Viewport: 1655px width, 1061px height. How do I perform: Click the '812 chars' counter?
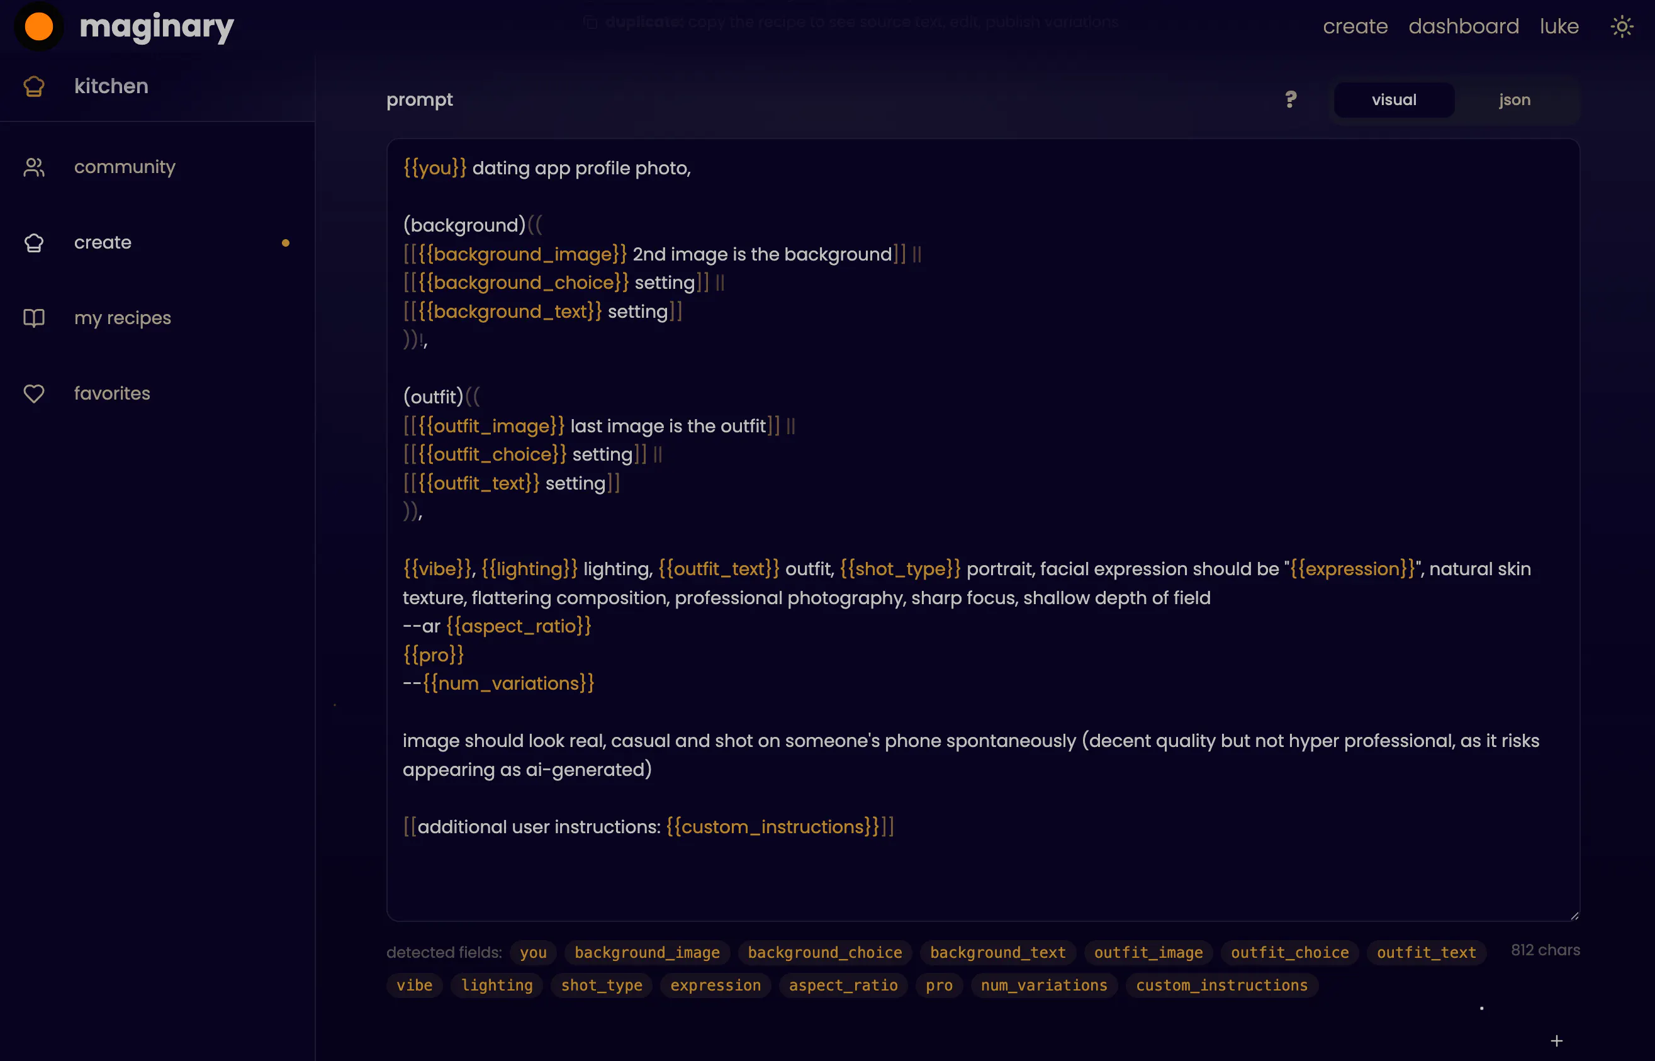(x=1546, y=950)
